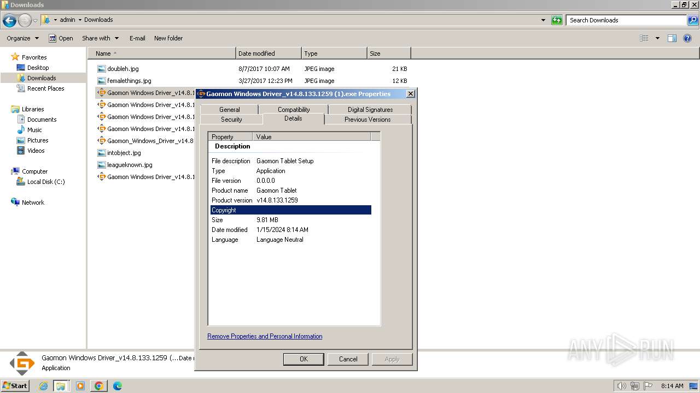700x393 pixels.
Task: Click OK in Properties dialog
Action: 304,359
